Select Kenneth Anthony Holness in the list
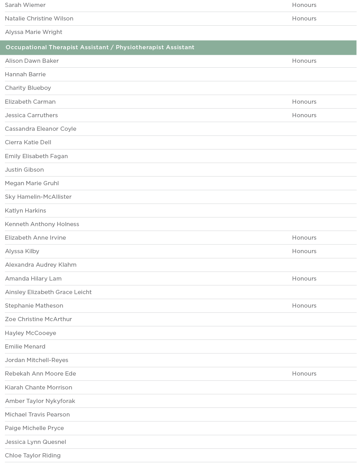 [x=42, y=224]
